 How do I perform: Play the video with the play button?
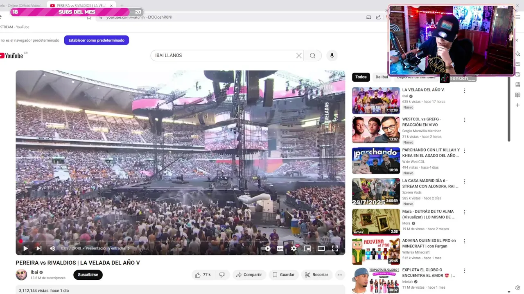[x=25, y=248]
